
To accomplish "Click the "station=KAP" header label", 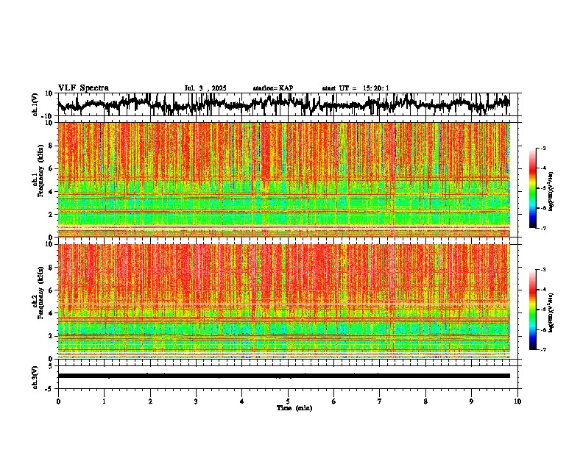I will click(273, 88).
